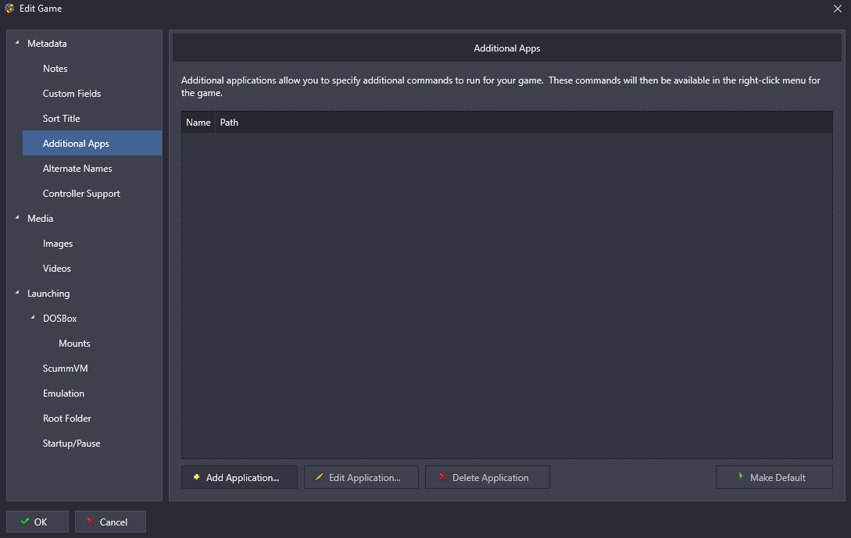Open Alternate Names section
This screenshot has width=851, height=538.
(x=77, y=168)
